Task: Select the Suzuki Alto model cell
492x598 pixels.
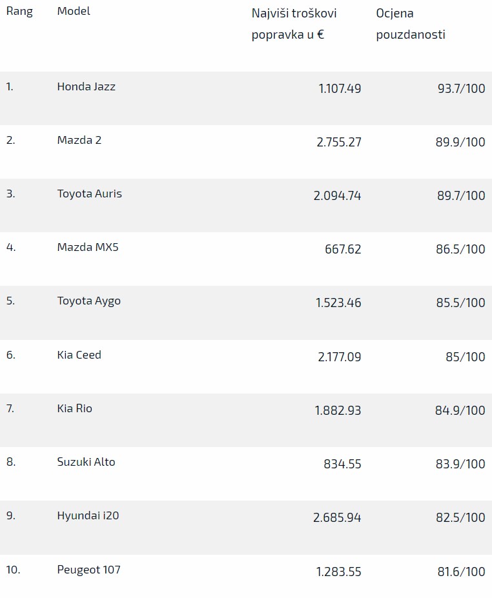Action: click(x=86, y=462)
